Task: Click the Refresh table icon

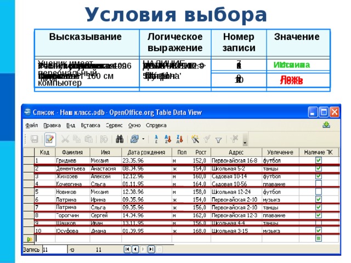Action: [x=134, y=139]
